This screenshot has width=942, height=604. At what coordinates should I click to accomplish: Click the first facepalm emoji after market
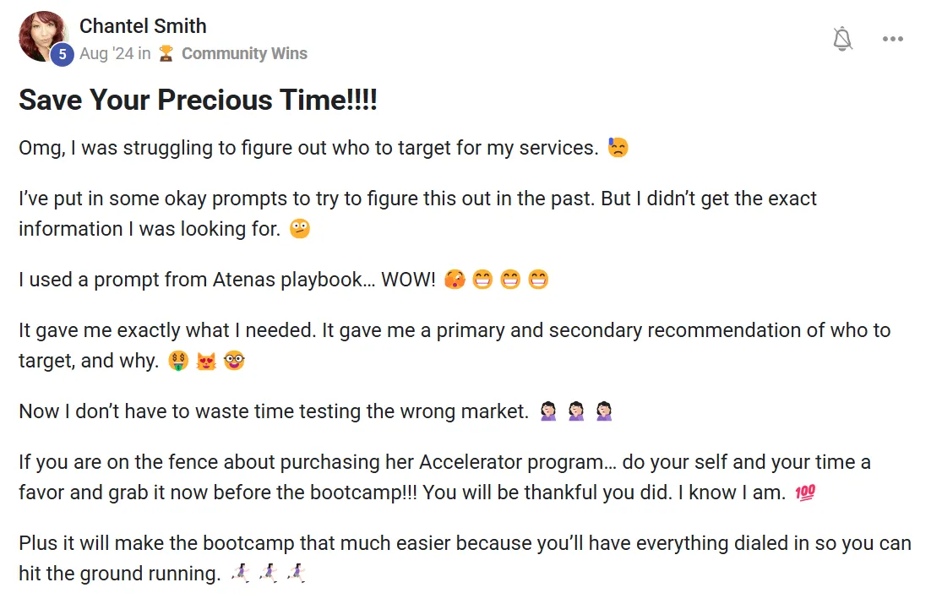point(548,412)
